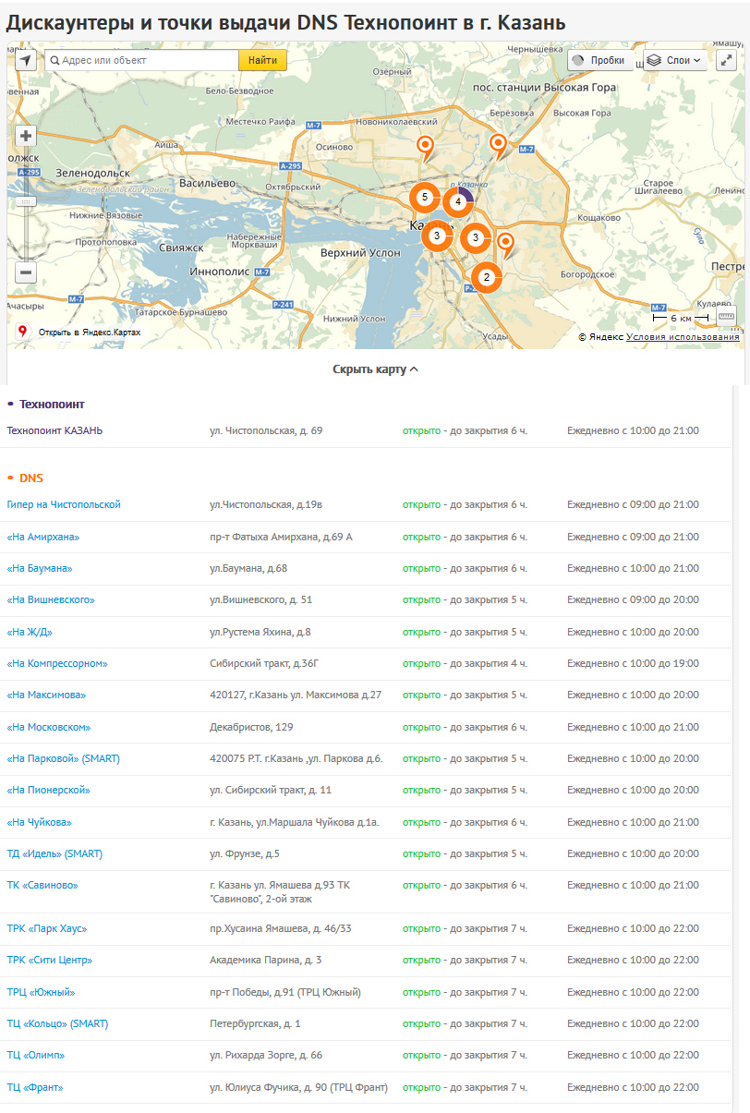Image resolution: width=750 pixels, height=1113 pixels.
Task: Click the yellow Найти button
Action: click(x=263, y=60)
